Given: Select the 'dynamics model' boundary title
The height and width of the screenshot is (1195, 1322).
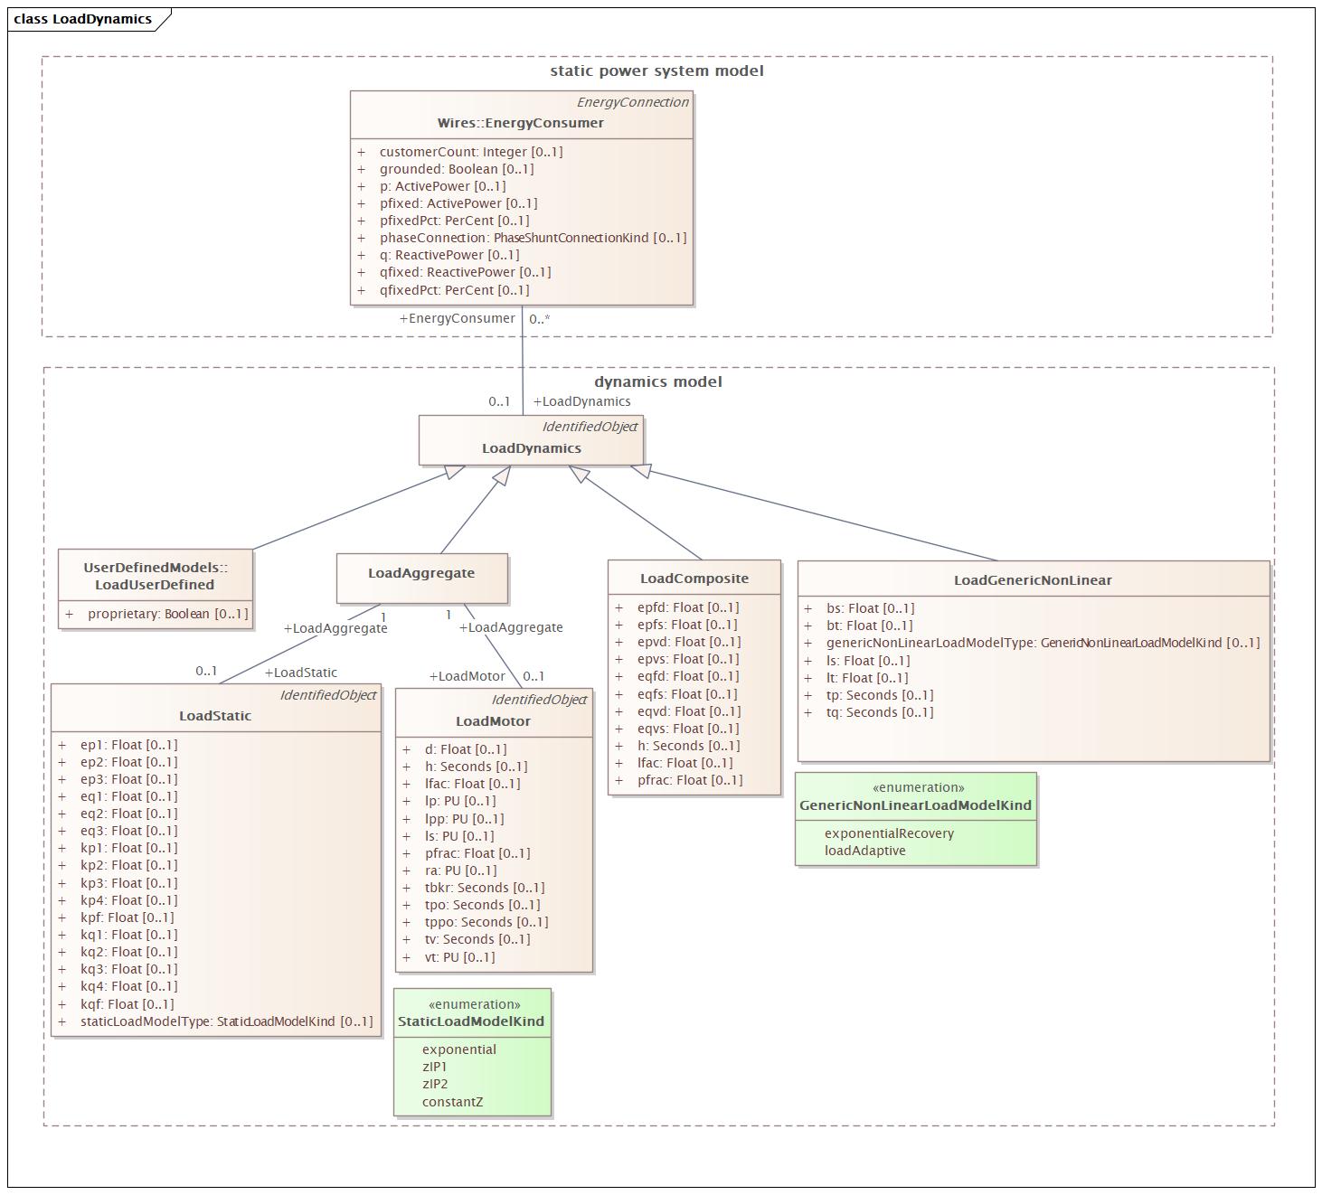Looking at the screenshot, I should click(x=657, y=381).
